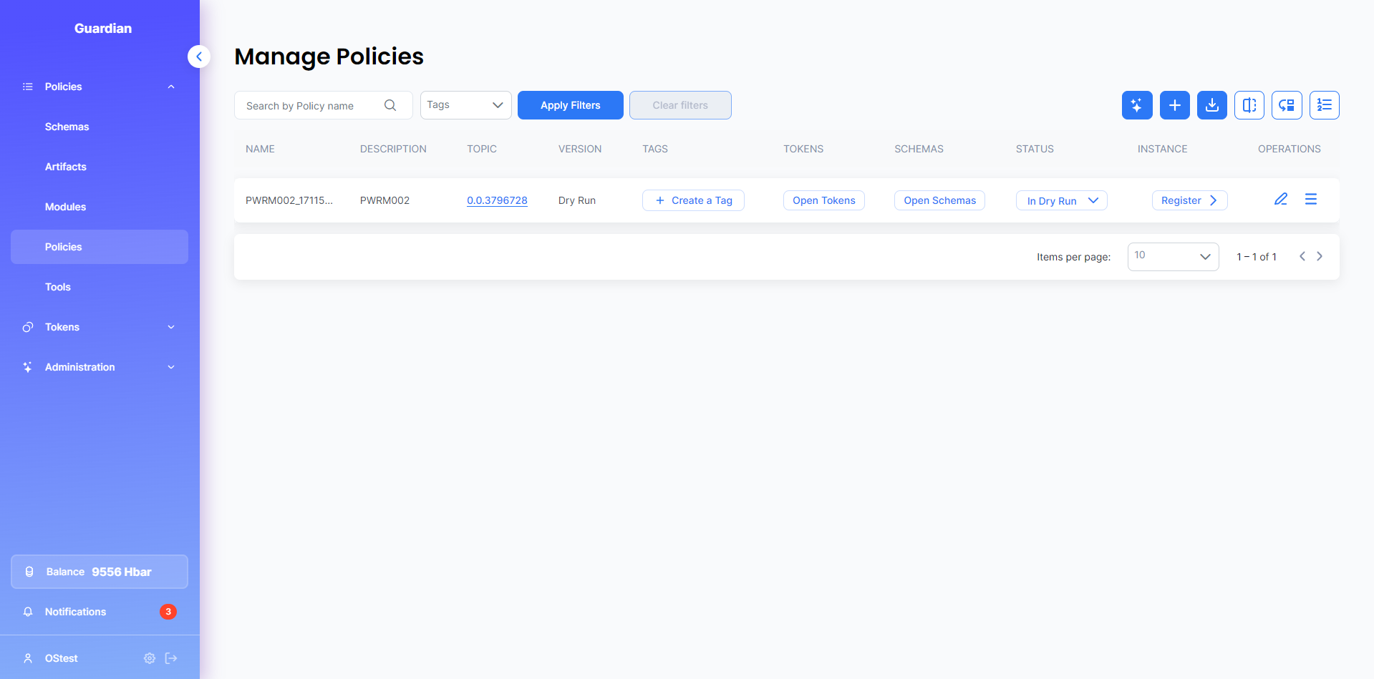Open the items per page dropdown
Image resolution: width=1374 pixels, height=679 pixels.
click(1172, 256)
